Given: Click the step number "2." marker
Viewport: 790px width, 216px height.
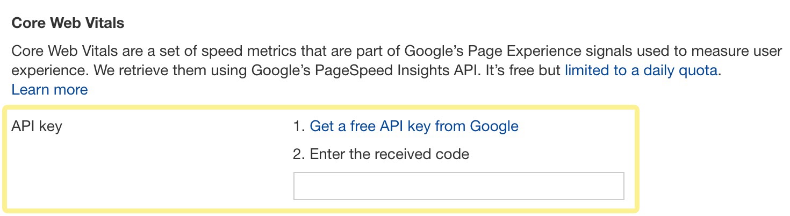Looking at the screenshot, I should point(299,155).
